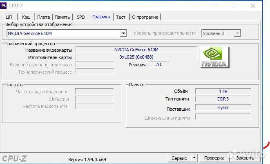Switch to the О программе tab
Image resolution: width=270 pixels, height=164 pixels.
click(x=145, y=17)
